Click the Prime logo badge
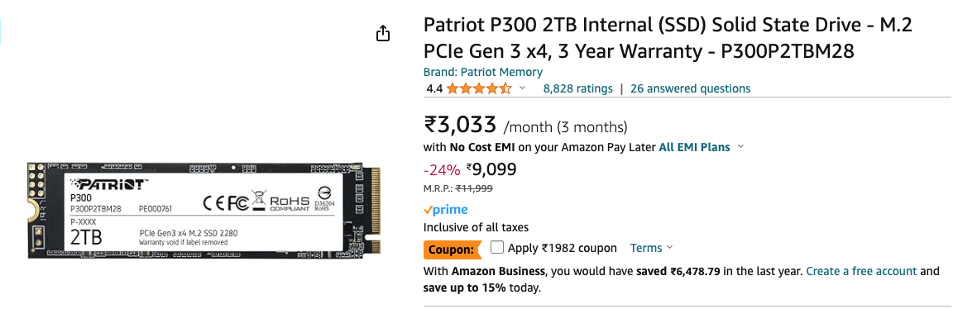The width and height of the screenshot is (958, 309). click(x=446, y=210)
